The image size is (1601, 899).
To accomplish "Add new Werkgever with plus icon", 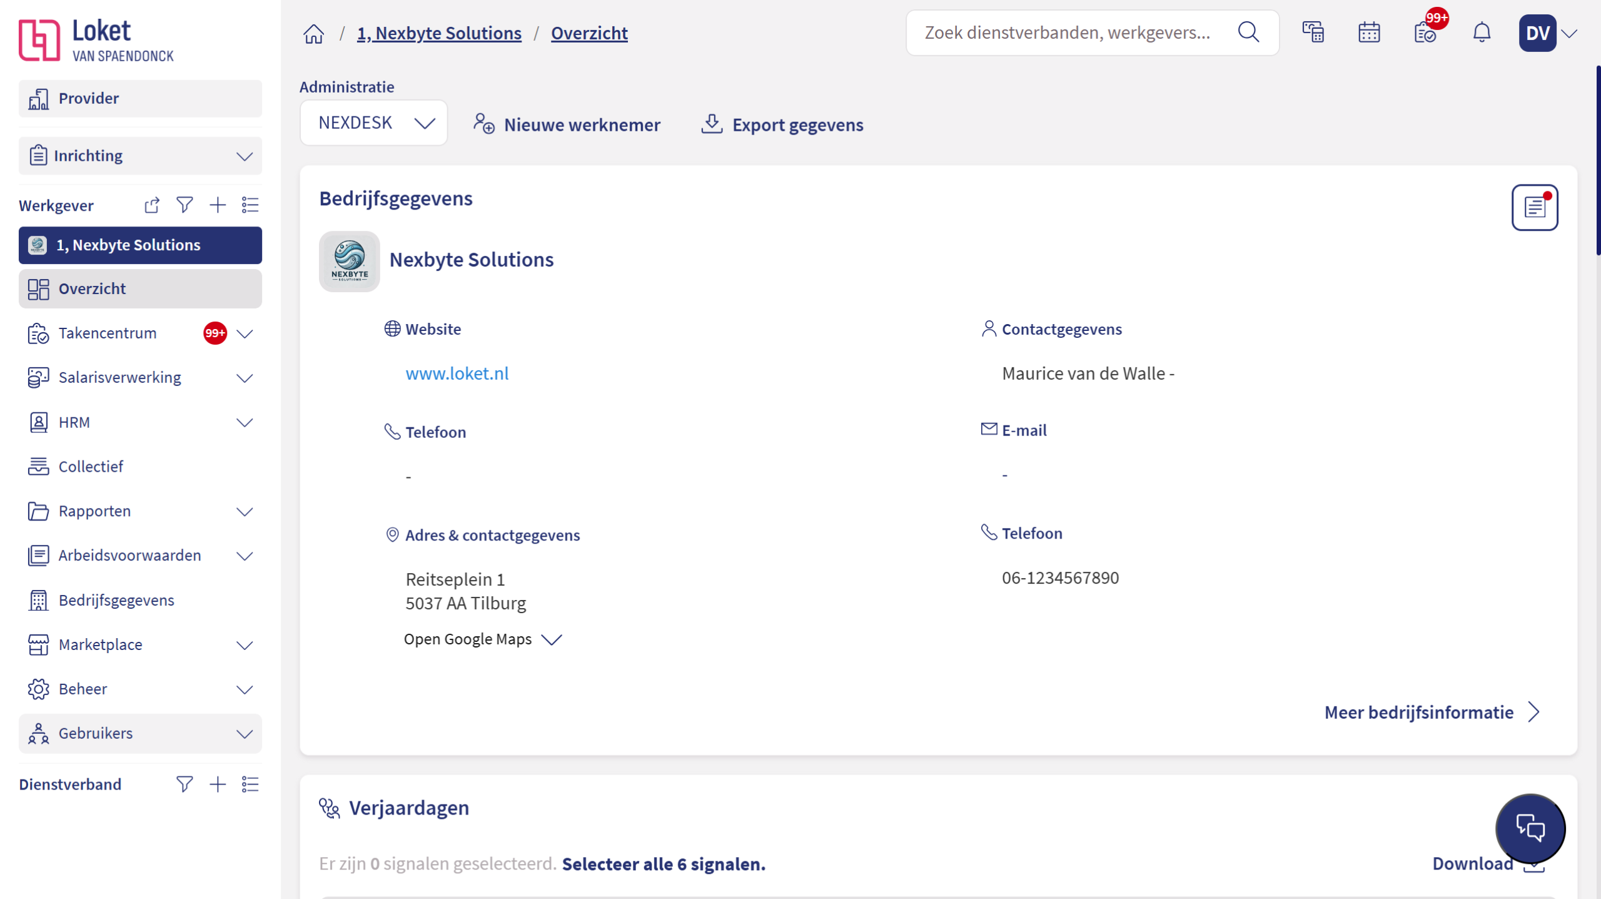I will pos(218,205).
